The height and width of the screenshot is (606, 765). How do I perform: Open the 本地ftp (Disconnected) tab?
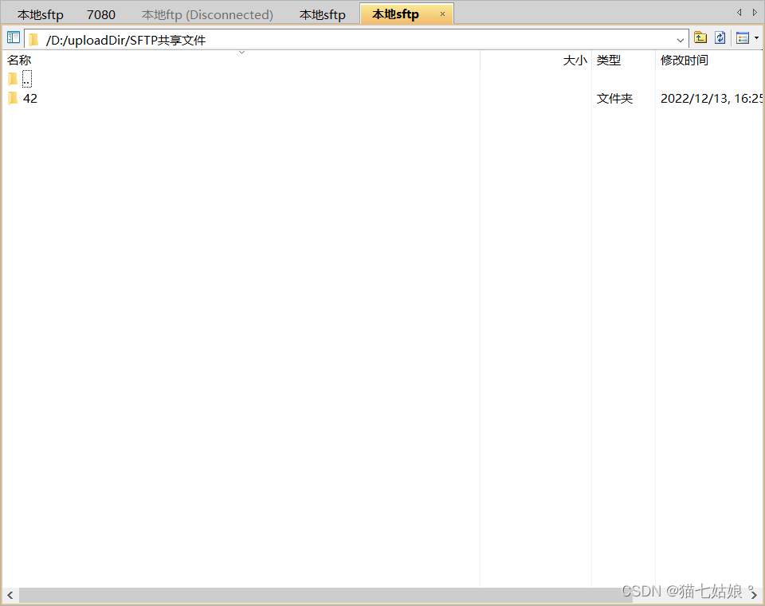(207, 15)
